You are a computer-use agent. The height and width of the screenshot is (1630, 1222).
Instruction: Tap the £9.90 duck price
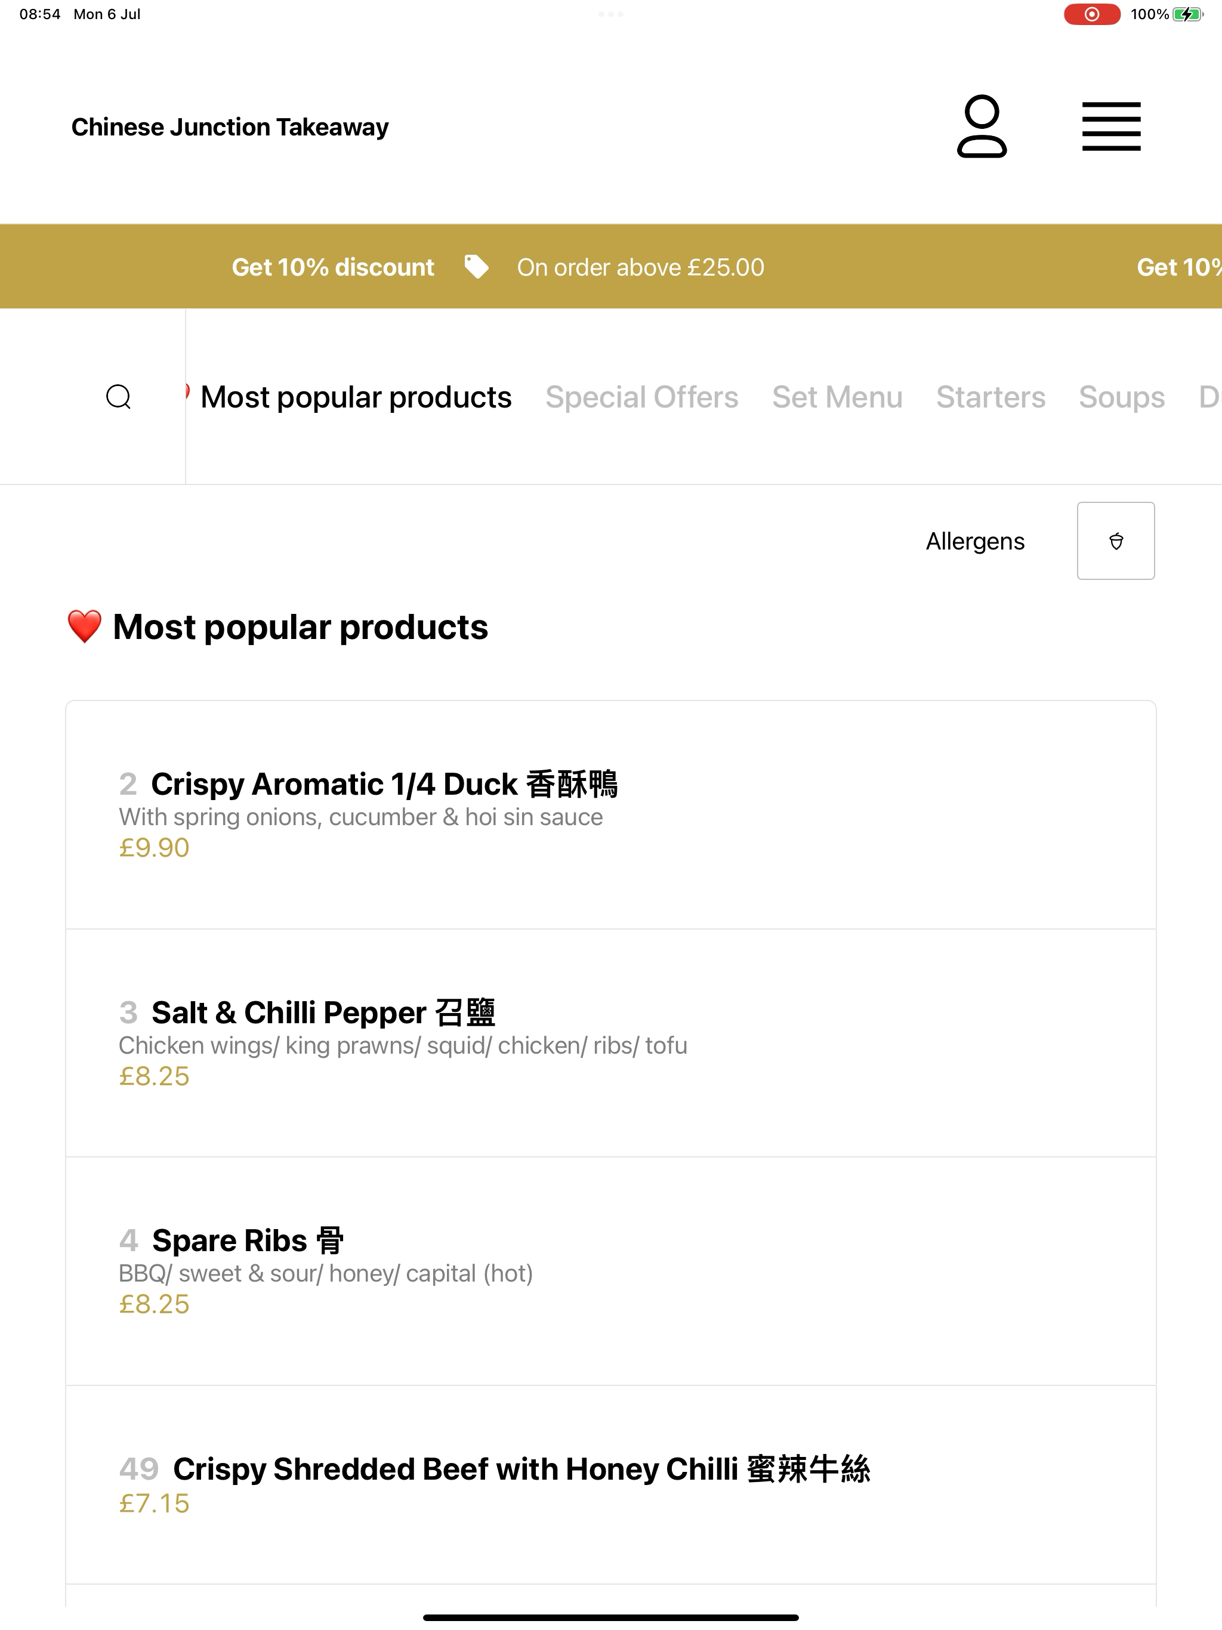[x=154, y=847]
